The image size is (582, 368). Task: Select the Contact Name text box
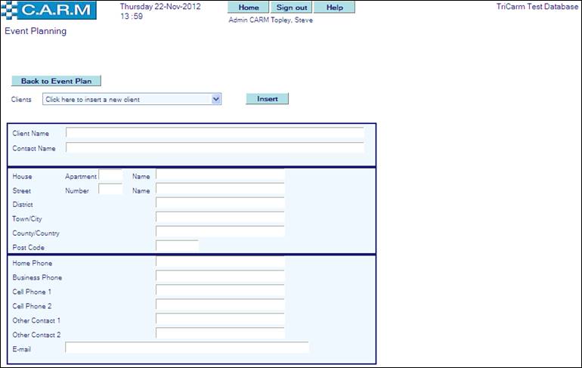[x=215, y=148]
